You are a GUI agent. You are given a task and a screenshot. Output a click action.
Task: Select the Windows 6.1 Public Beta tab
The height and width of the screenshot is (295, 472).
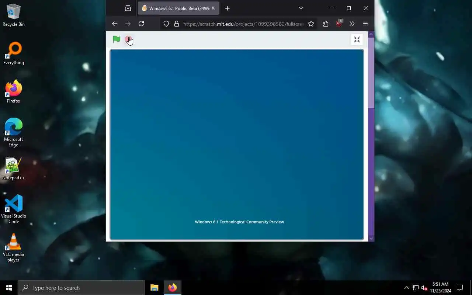coord(179,8)
